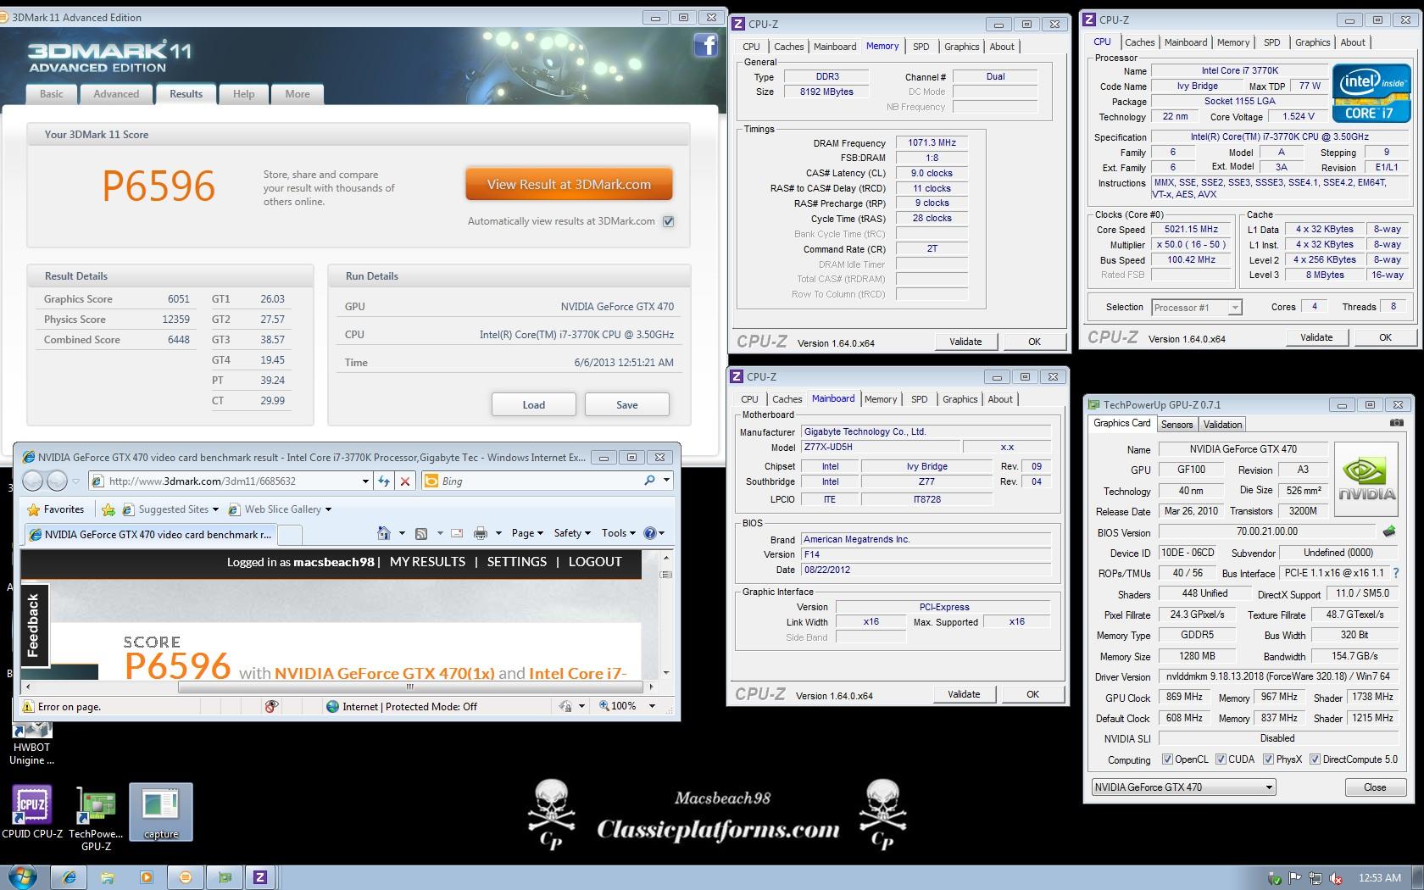Click the LOGOUT link on 3dmark.com
Viewport: 1424px width, 890px height.
[x=595, y=562]
